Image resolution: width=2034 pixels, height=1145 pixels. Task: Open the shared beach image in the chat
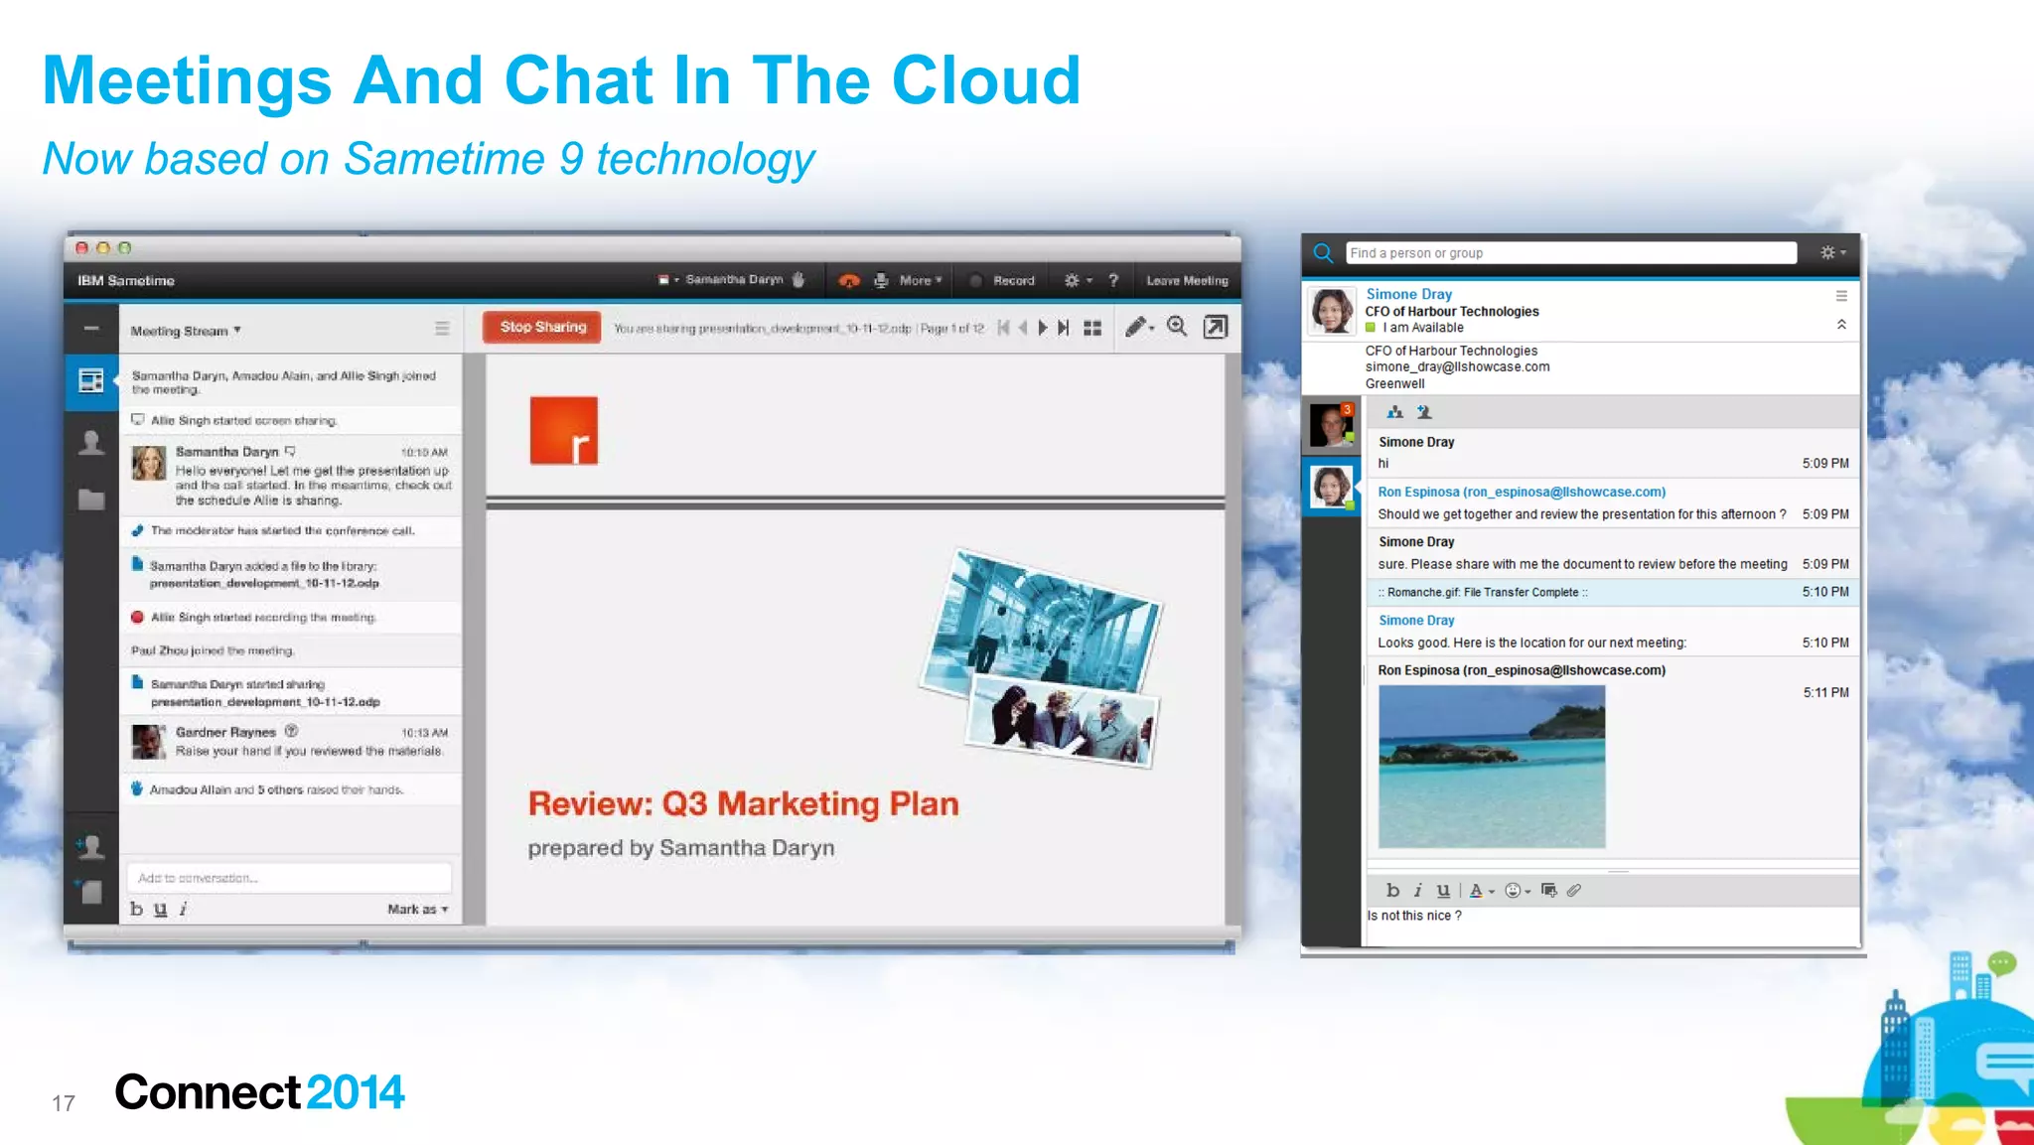click(1492, 767)
